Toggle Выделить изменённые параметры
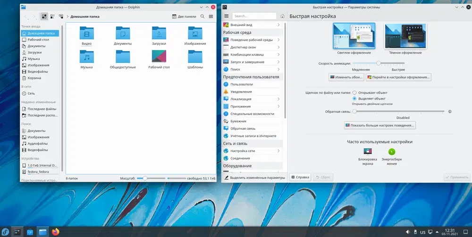 [254, 178]
